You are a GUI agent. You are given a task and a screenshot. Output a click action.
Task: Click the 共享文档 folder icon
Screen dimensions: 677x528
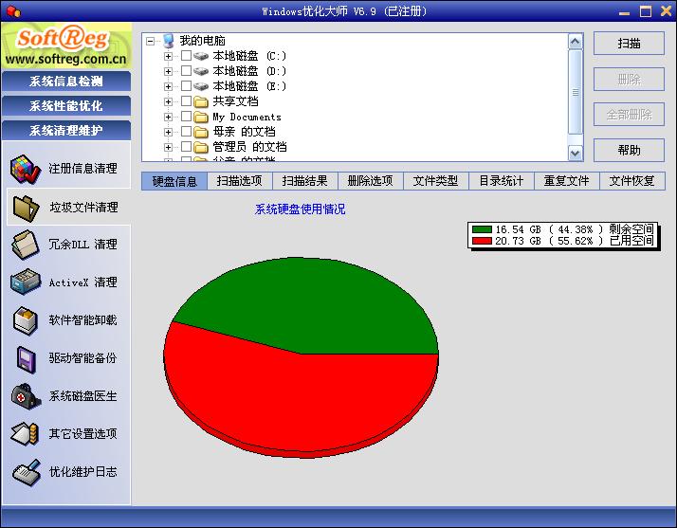pyautogui.click(x=201, y=101)
